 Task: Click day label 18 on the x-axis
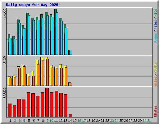[89, 121]
